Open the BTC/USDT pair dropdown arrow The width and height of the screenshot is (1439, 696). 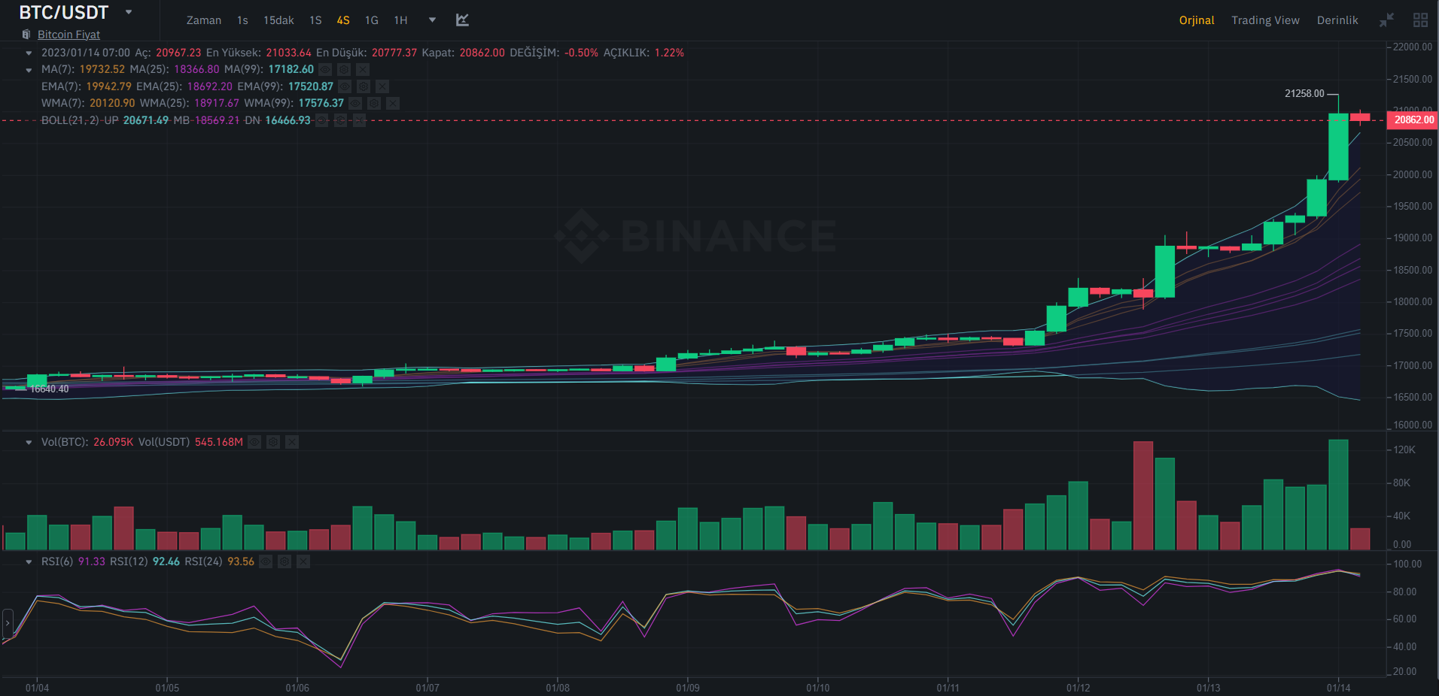pos(129,12)
